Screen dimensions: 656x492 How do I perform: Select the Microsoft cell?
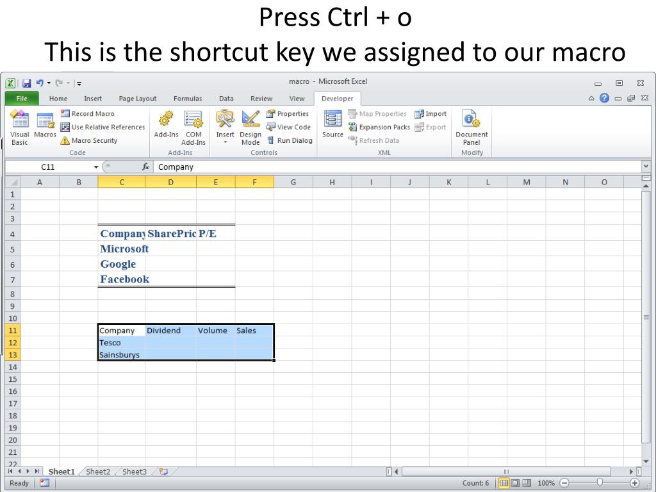122,249
